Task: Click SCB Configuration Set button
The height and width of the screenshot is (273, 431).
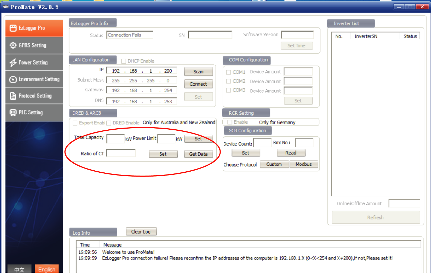Action: coord(246,153)
